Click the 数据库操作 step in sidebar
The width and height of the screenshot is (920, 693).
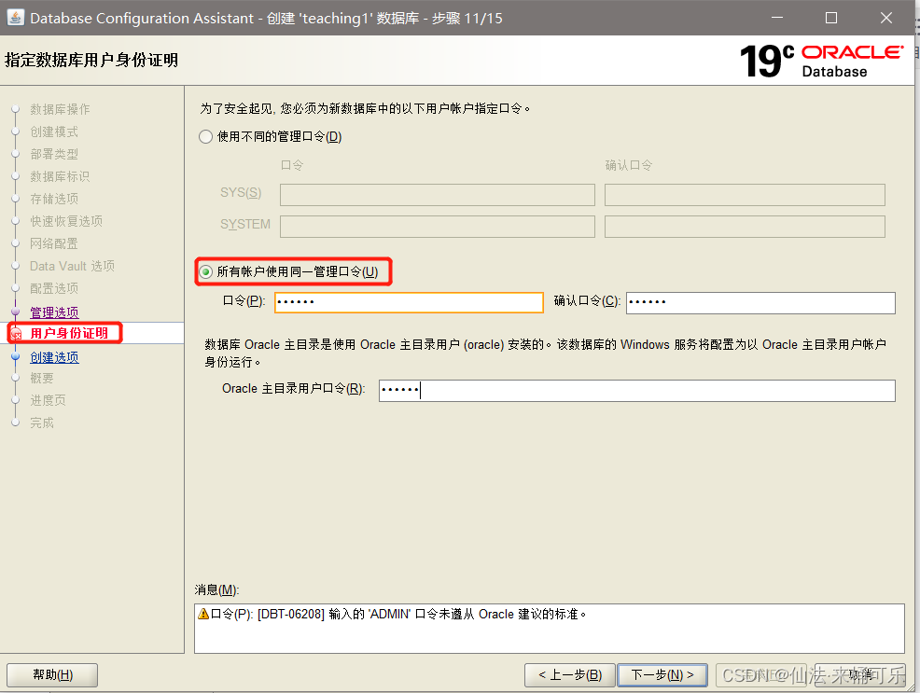click(x=60, y=109)
